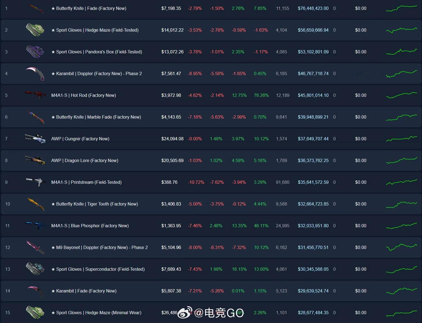
Task: Open M9 Bayonet Doppler Phase 2 listing
Action: (99, 247)
